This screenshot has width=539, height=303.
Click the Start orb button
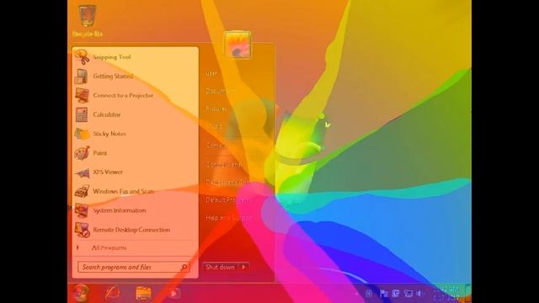(82, 293)
